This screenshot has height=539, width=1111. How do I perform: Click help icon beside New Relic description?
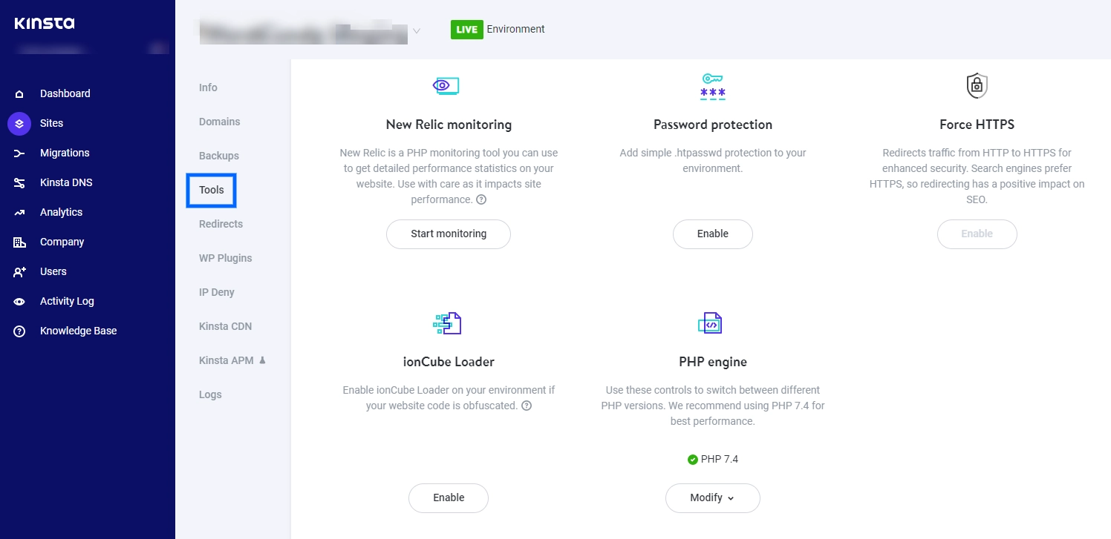[x=481, y=199]
